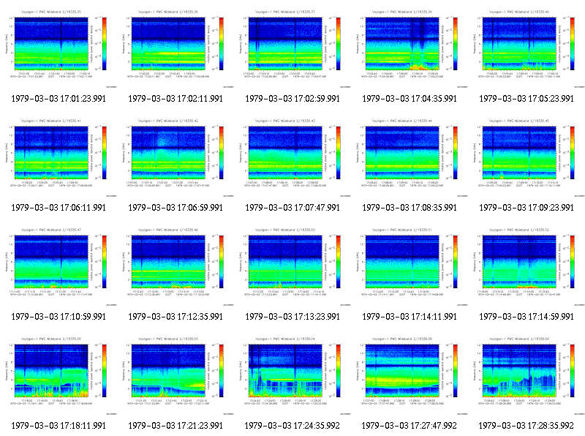Screen dimensions: 585x436
Task: Follow the 1979-03-03 17:13:23.991 caption link
Action: coord(292,317)
